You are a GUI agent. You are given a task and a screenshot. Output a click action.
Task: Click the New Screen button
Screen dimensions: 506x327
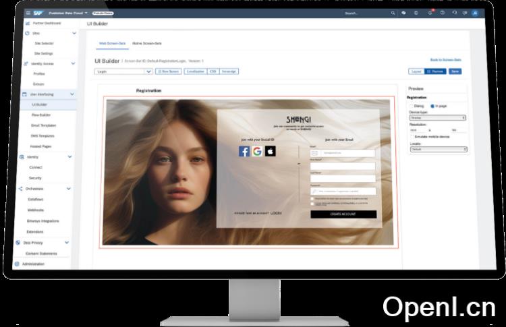(169, 71)
